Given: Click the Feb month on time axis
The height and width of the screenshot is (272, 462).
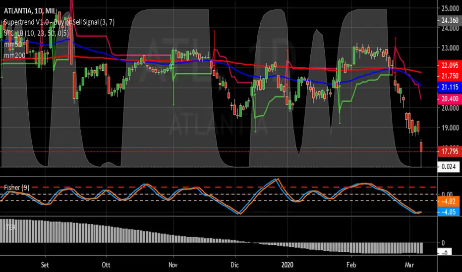Looking at the screenshot, I should tap(351, 265).
